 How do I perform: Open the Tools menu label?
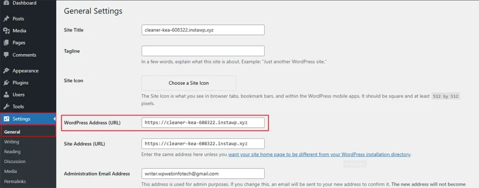[18, 107]
